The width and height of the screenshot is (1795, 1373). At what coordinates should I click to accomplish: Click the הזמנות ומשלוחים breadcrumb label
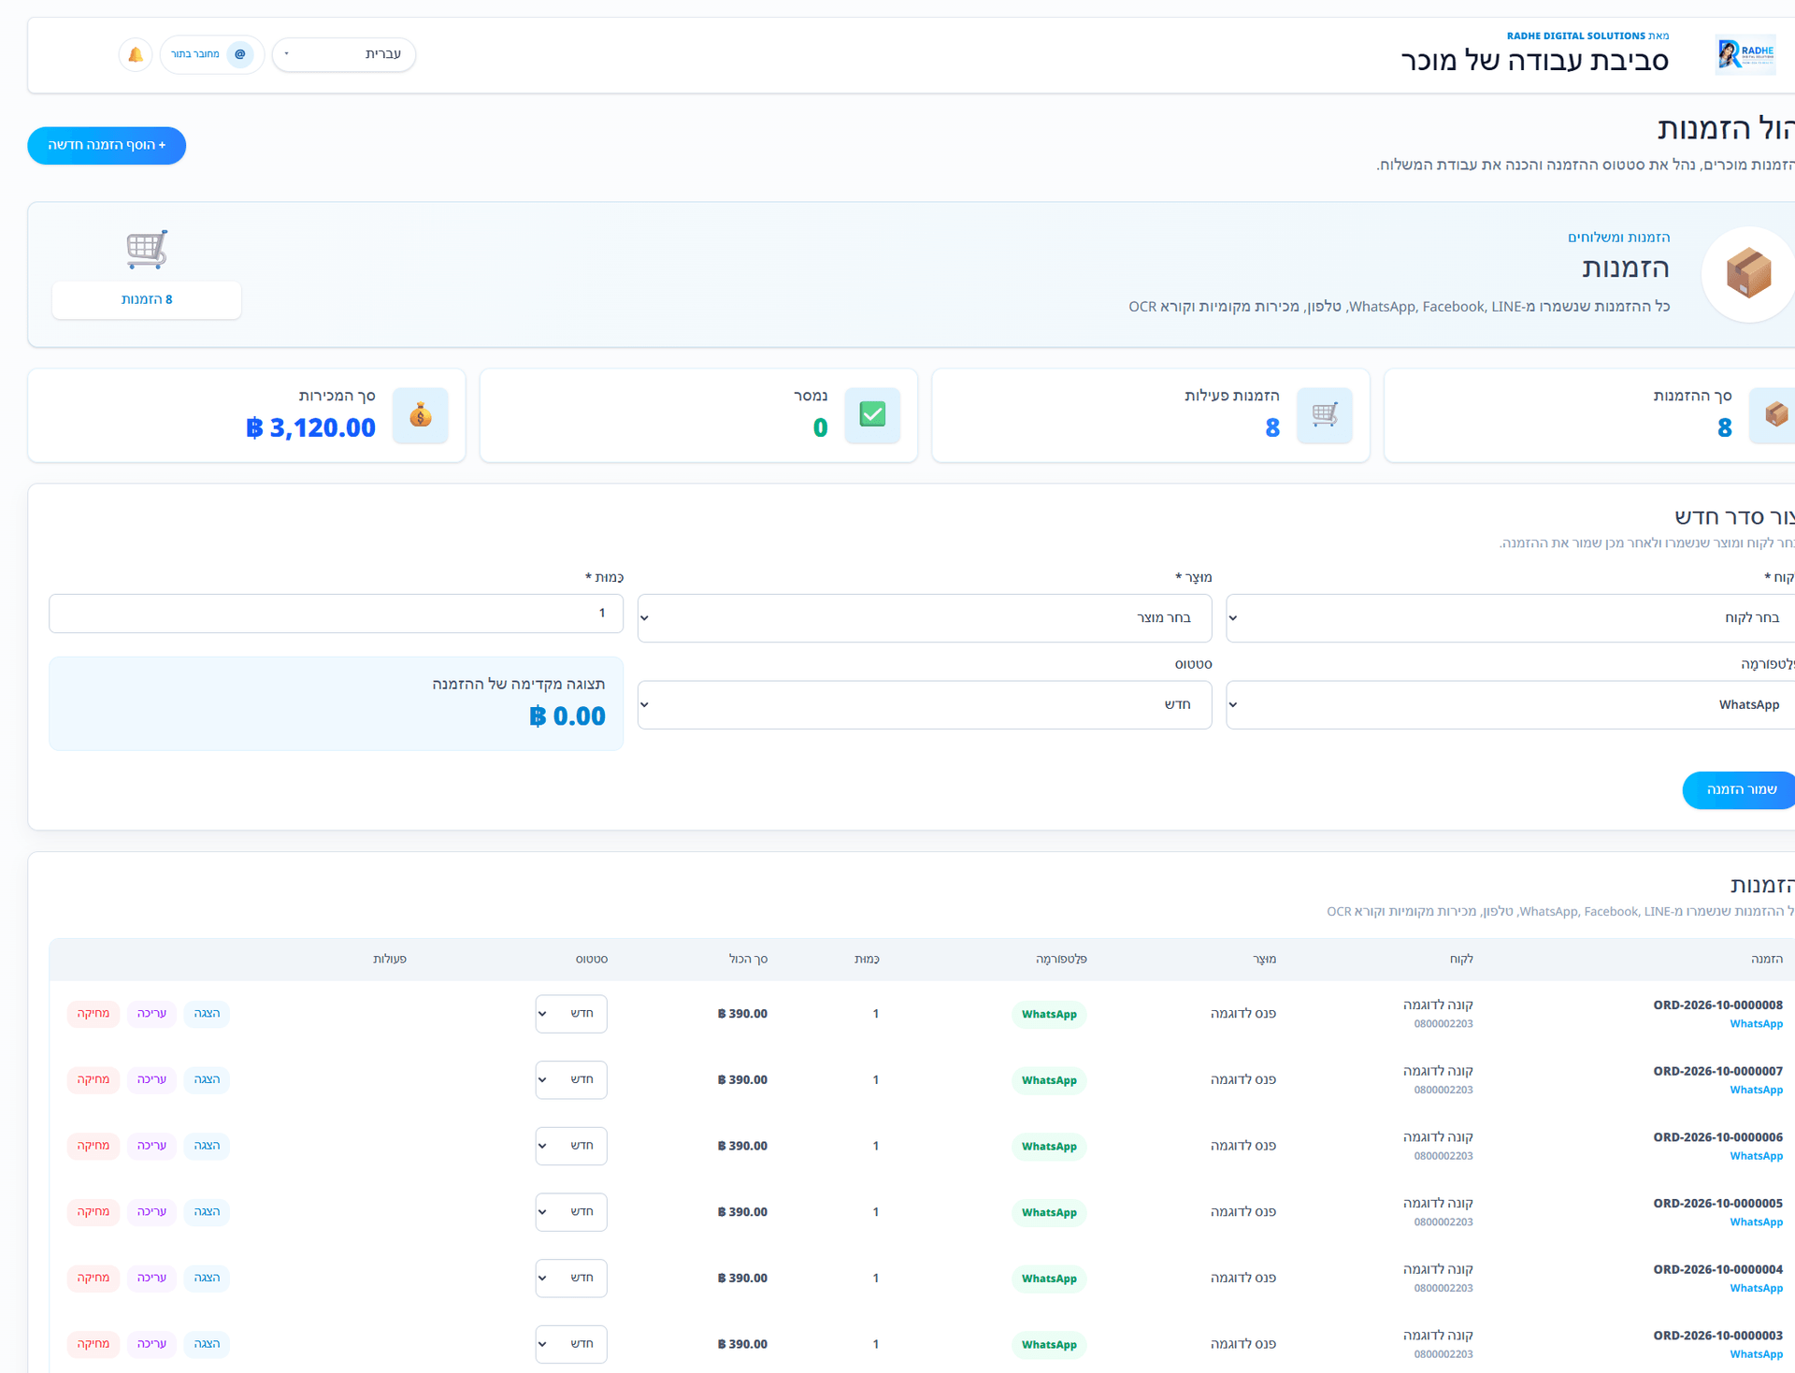click(x=1618, y=238)
